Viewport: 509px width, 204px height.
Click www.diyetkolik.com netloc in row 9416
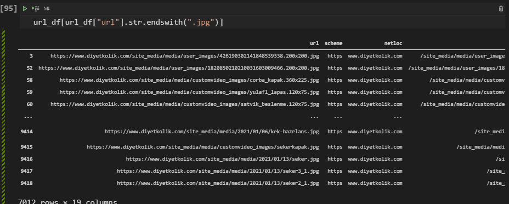[x=375, y=159]
